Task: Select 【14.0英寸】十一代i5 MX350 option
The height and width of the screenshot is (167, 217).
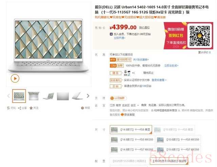Action: [133, 139]
